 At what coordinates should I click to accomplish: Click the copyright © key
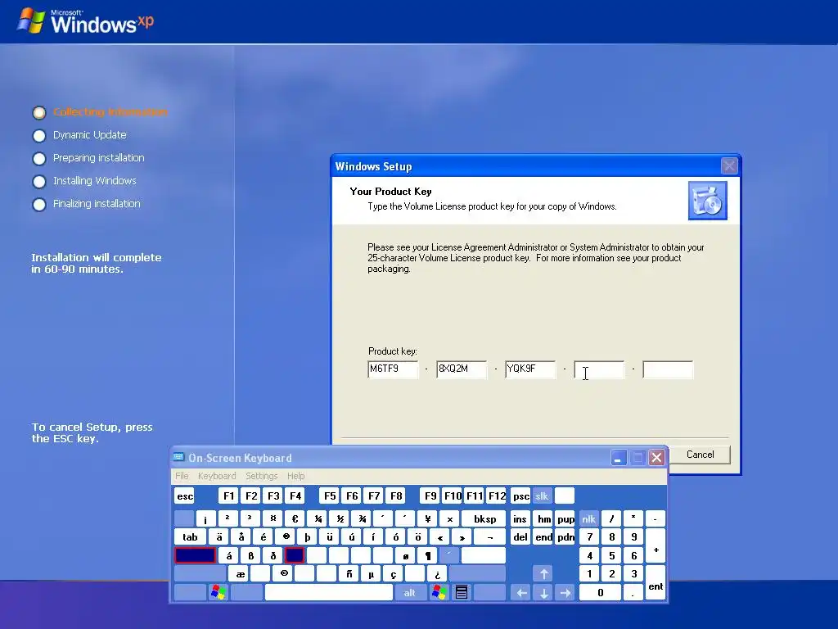pos(284,574)
